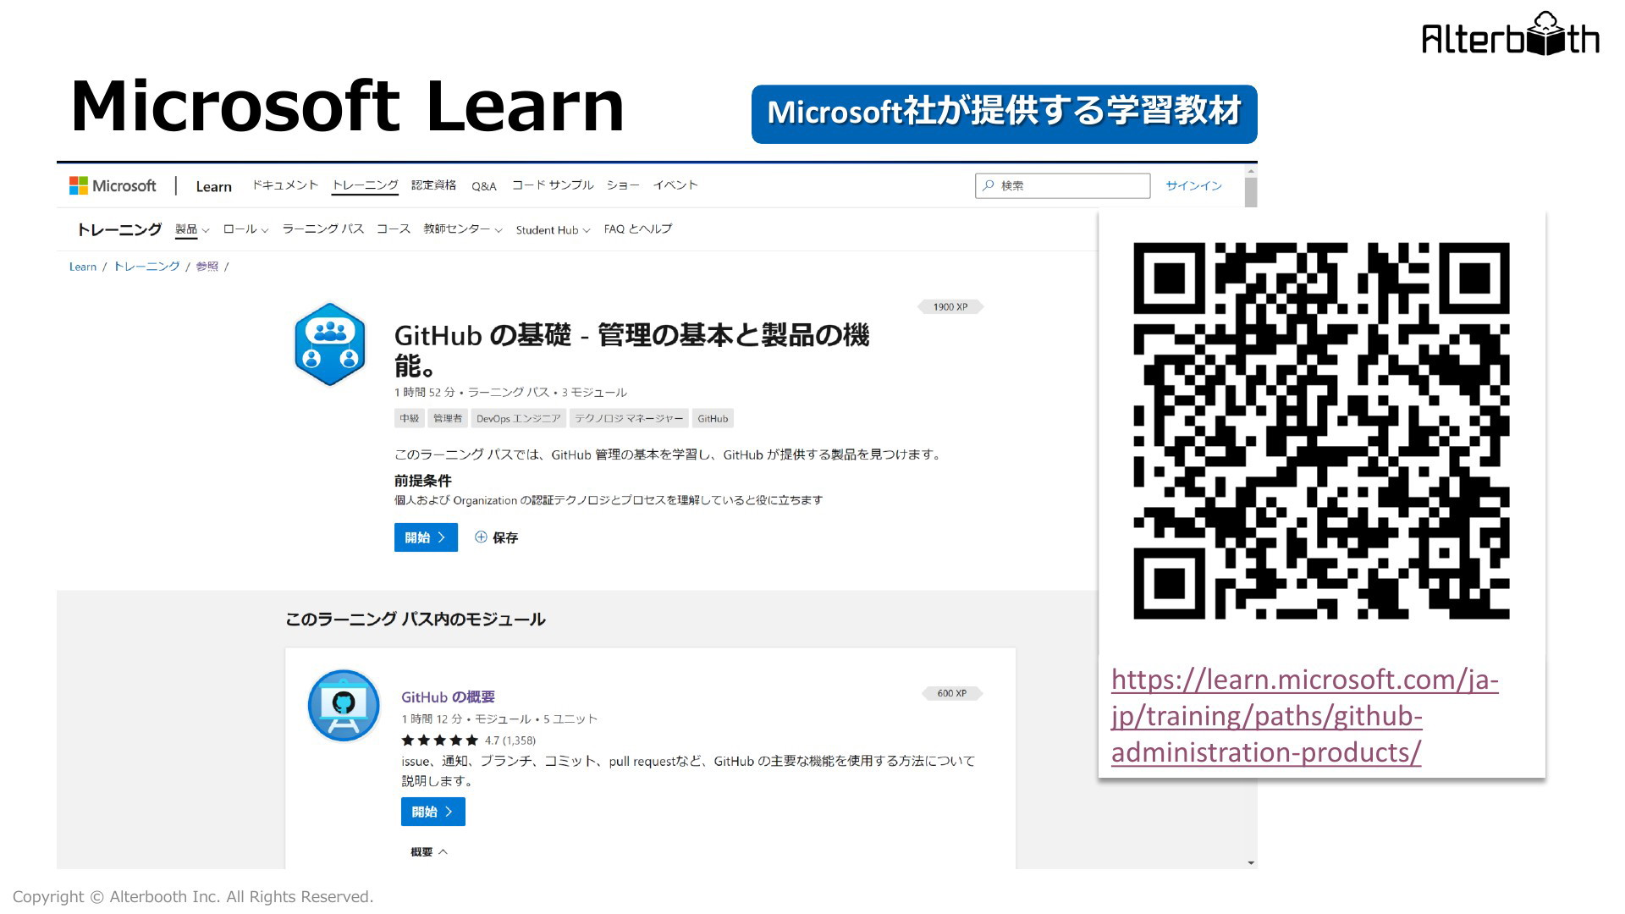Click the 管理者 tag
Screen dimensions: 1625x914
pos(448,418)
